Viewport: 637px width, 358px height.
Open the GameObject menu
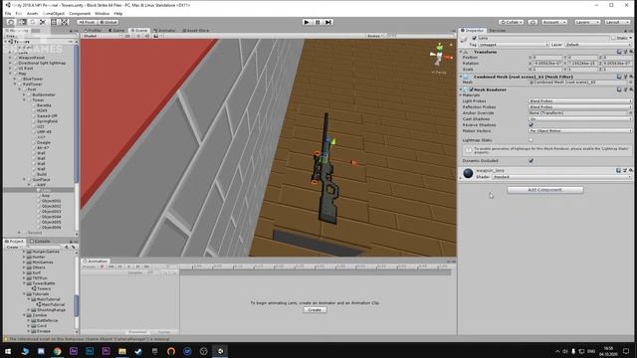pyautogui.click(x=53, y=13)
